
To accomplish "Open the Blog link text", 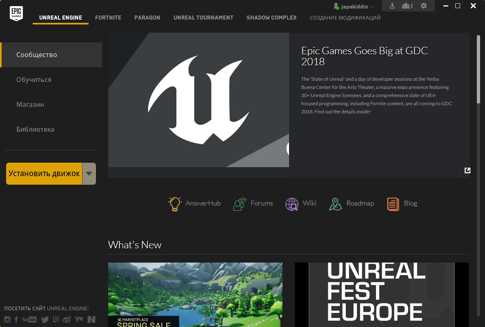I will (x=410, y=203).
